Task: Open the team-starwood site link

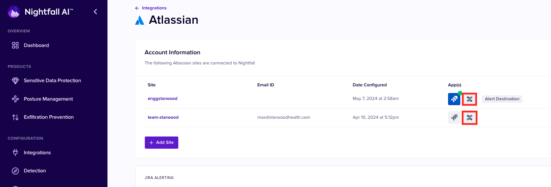Action: point(163,117)
